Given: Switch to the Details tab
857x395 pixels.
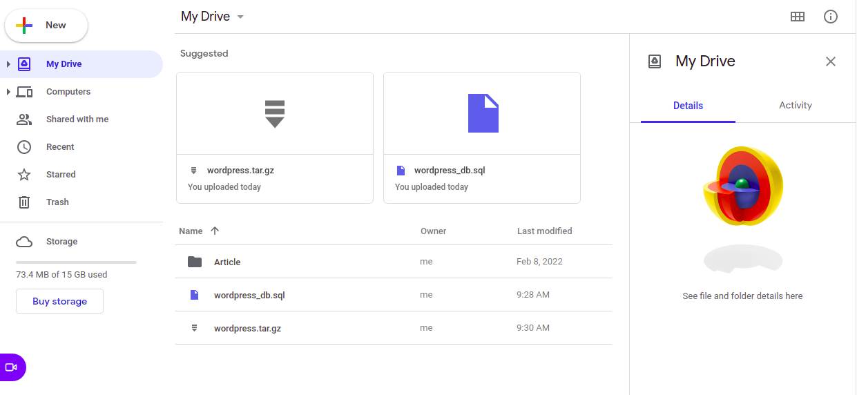Looking at the screenshot, I should click(688, 106).
